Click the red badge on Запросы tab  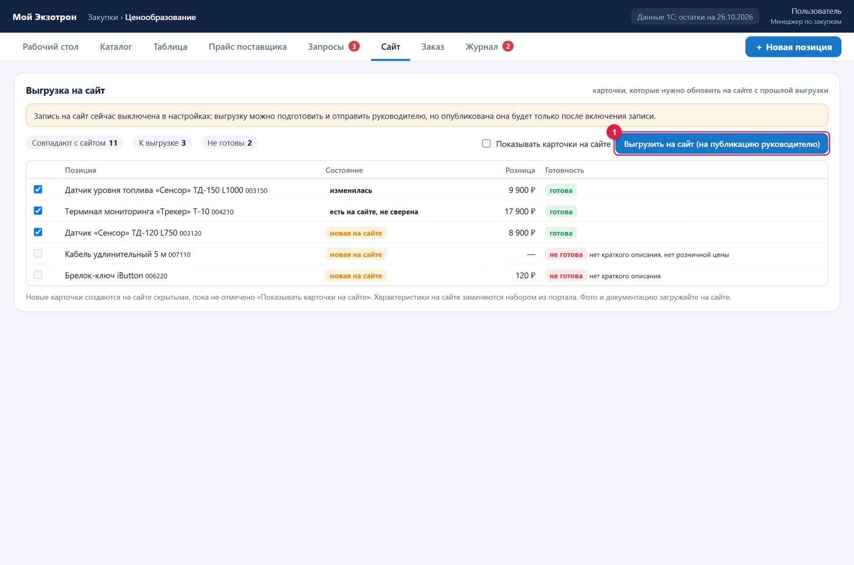354,46
